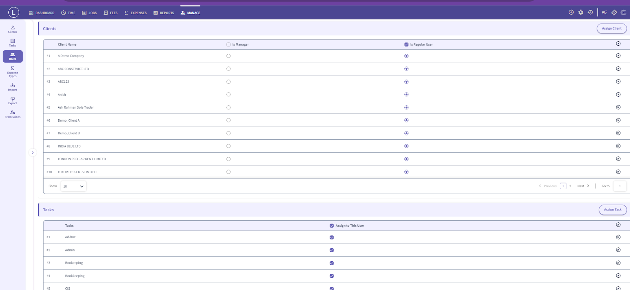Click the Previous page link
This screenshot has width=630, height=290.
548,186
